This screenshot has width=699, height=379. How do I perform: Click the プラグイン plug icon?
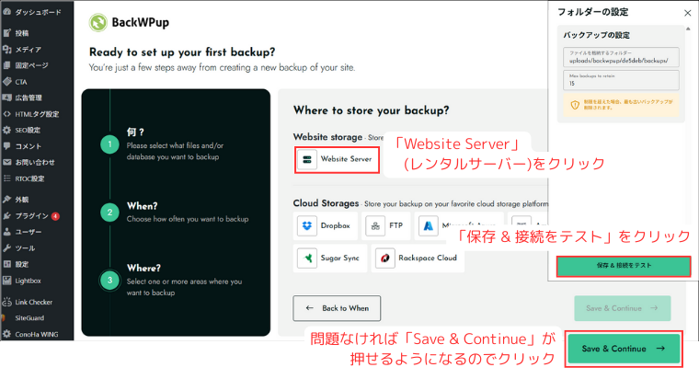tap(6, 215)
